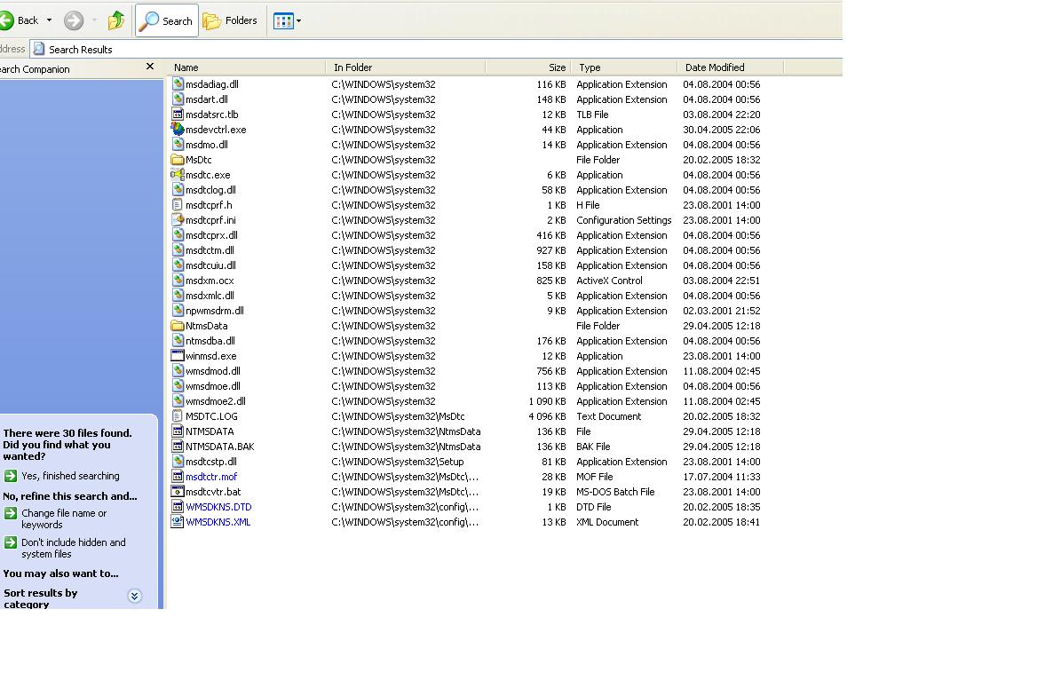Click the 1 090 KB size cell
1061x696 pixels.
tap(547, 401)
